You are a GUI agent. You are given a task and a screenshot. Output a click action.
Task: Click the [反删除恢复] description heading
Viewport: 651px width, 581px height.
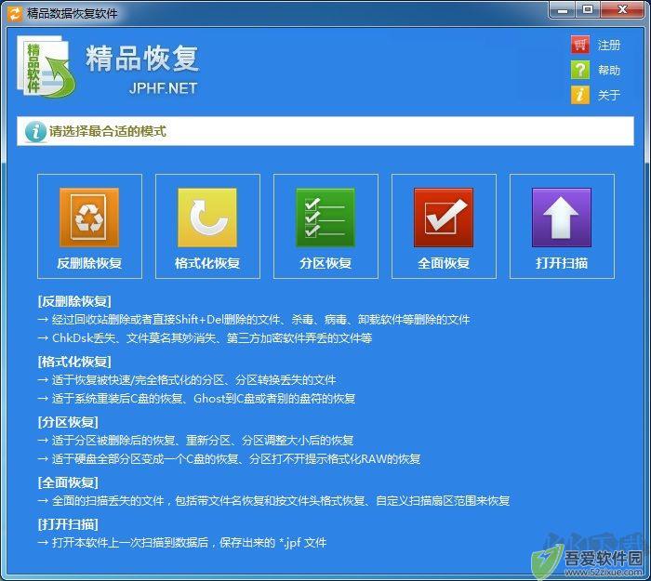coord(74,301)
